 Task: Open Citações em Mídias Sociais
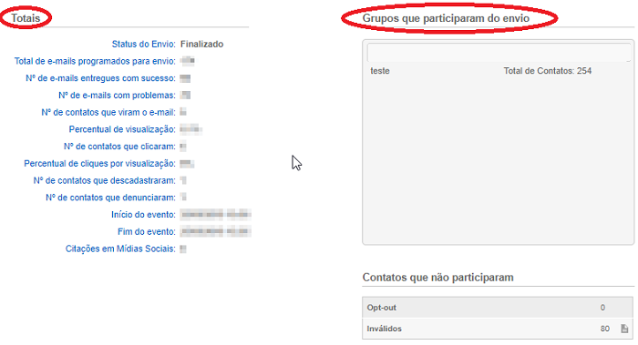120,249
